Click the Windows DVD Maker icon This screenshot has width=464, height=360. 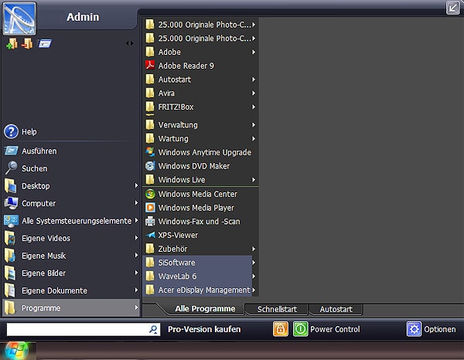pos(150,166)
